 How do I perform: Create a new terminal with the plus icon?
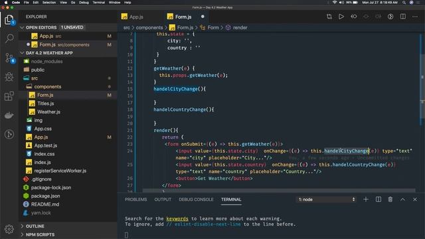coord(366,199)
